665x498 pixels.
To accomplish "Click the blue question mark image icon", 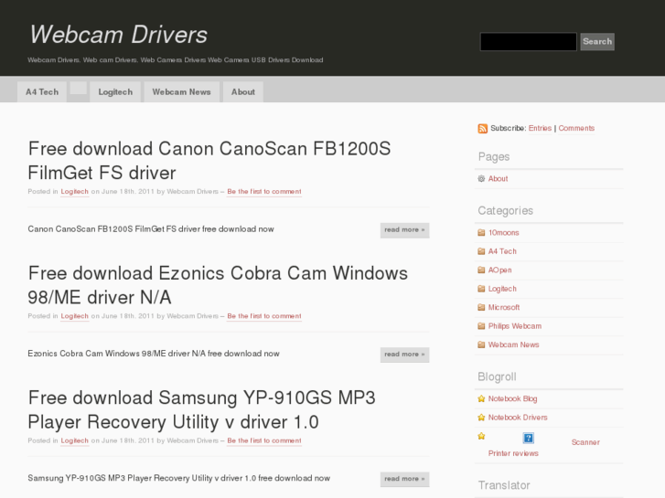I will (x=528, y=438).
